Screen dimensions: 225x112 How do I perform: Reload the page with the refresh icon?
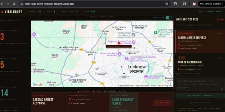pyautogui.click(x=14, y=4)
